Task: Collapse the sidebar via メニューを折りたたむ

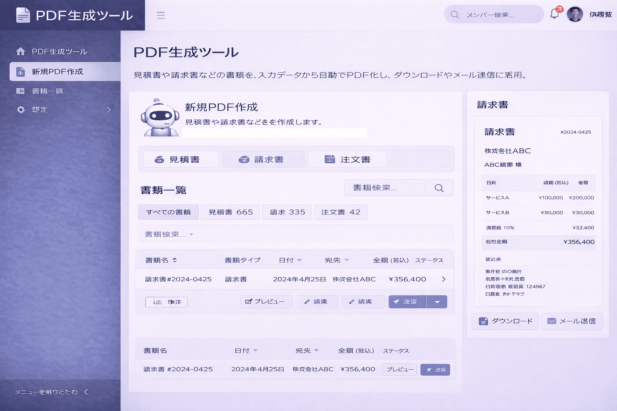Action: point(51,392)
